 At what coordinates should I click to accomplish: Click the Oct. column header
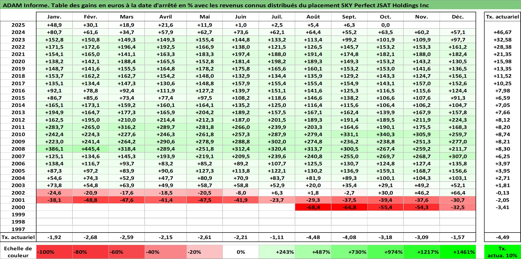pos(385,17)
